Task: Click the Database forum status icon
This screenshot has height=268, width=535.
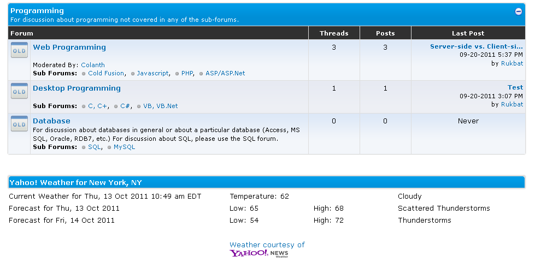Action: click(x=19, y=124)
